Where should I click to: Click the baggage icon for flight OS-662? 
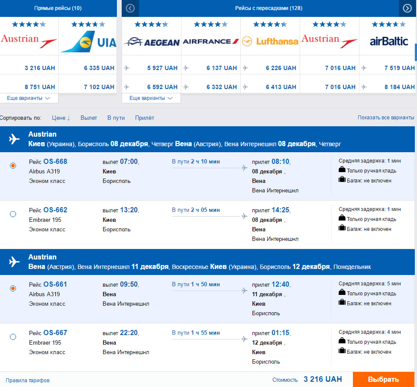[342, 227]
